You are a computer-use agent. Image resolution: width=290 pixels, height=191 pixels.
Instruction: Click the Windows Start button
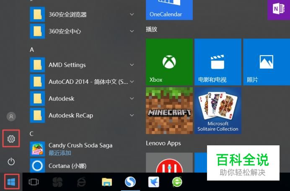[x=11, y=182]
